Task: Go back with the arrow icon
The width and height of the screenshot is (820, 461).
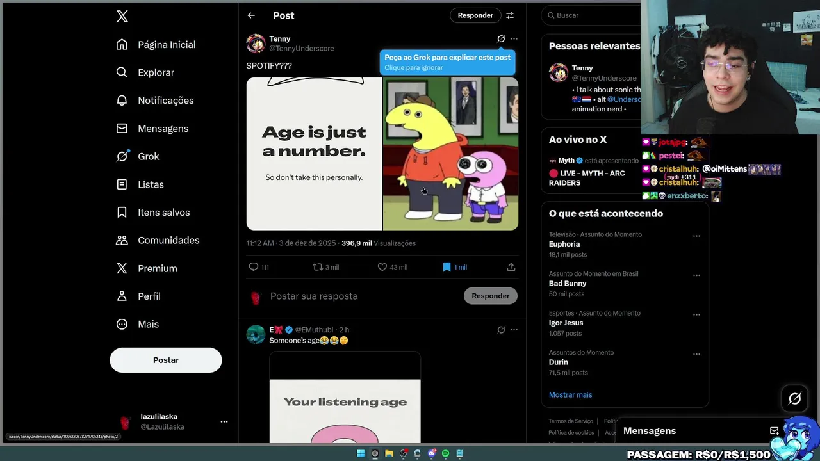Action: 251,15
